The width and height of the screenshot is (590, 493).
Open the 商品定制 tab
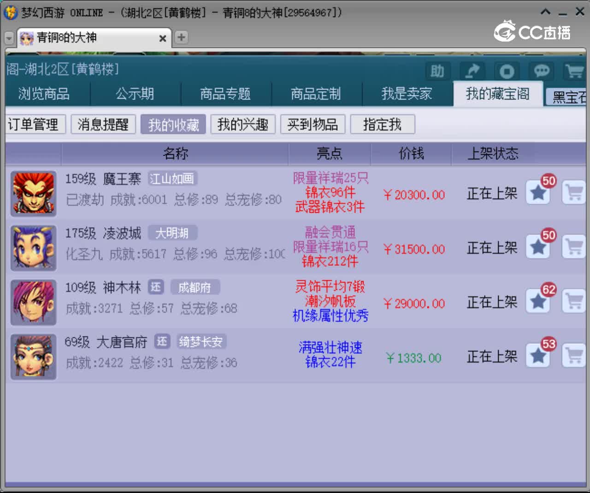pyautogui.click(x=316, y=94)
